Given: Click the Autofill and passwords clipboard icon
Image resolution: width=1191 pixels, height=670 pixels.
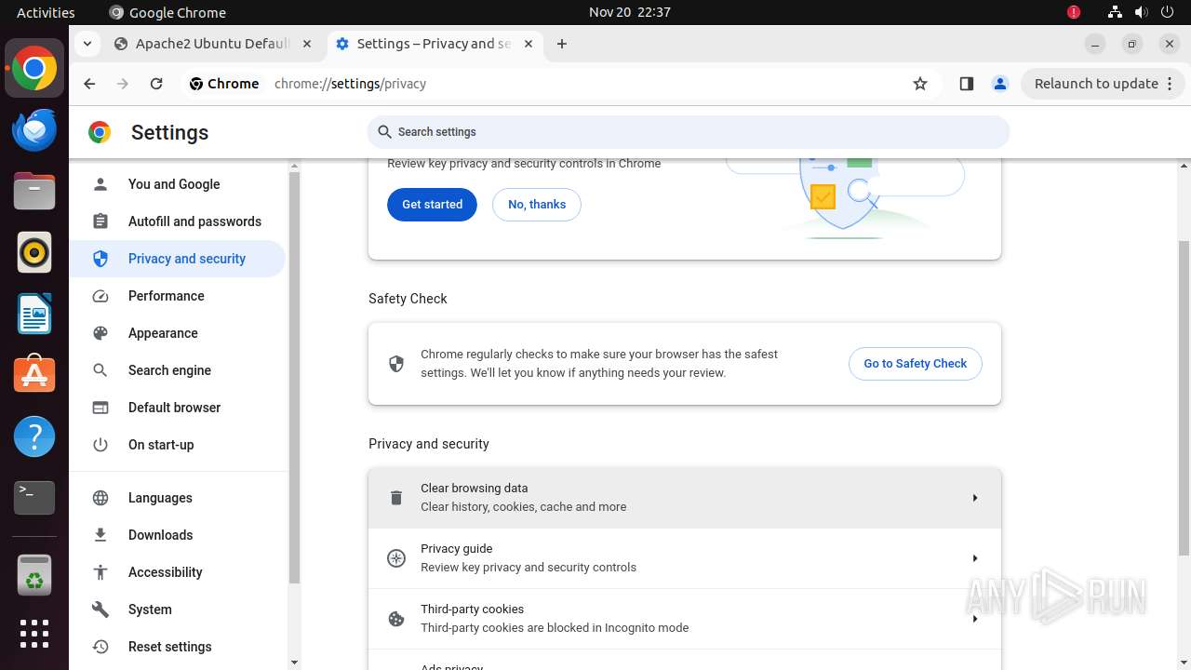Looking at the screenshot, I should pos(100,221).
